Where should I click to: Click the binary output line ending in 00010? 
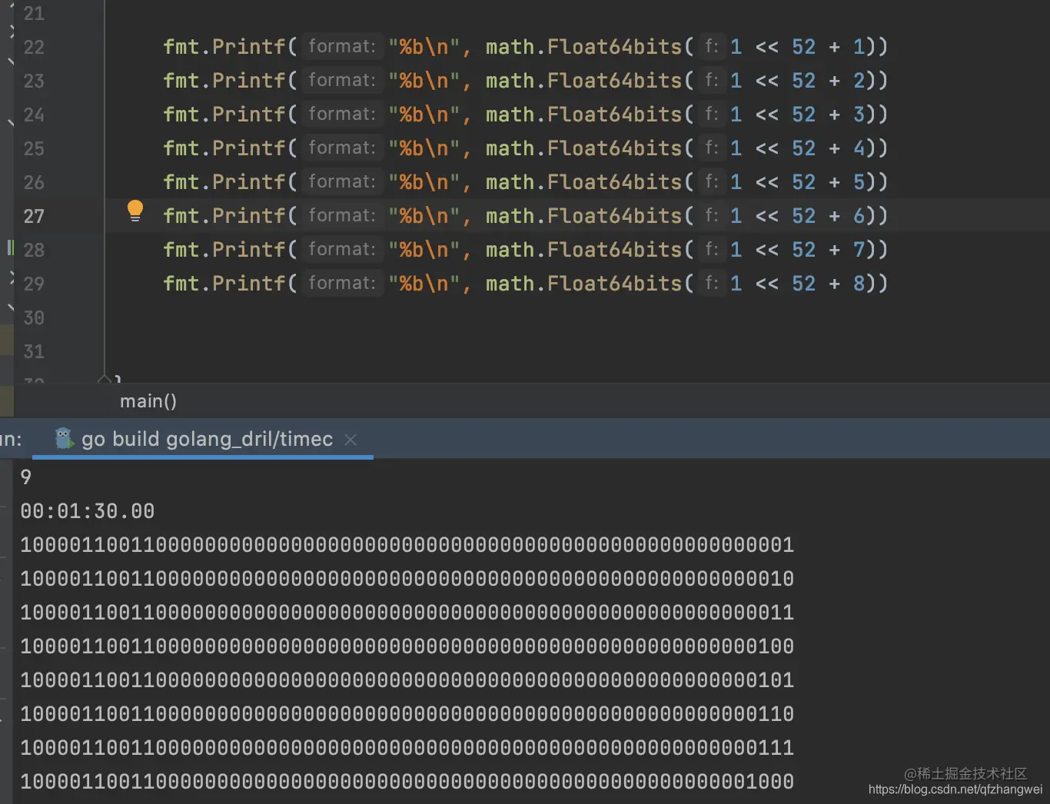pyautogui.click(x=407, y=579)
